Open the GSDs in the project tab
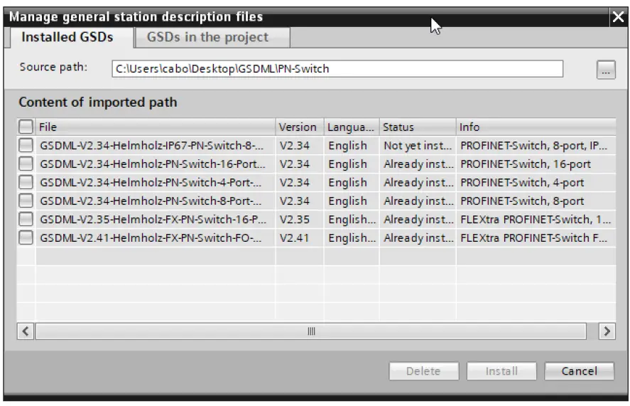 pyautogui.click(x=212, y=38)
